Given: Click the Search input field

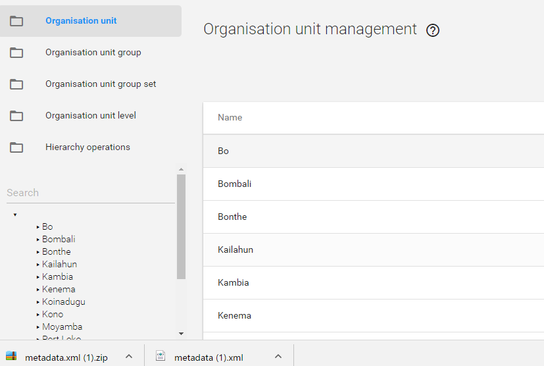Looking at the screenshot, I should pos(89,193).
